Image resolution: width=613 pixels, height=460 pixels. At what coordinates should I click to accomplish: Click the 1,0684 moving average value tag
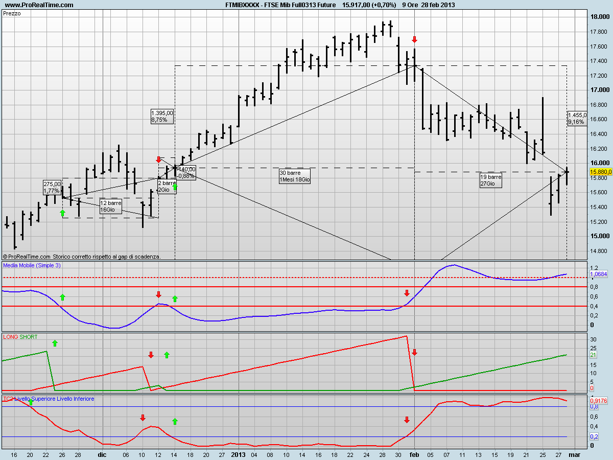pos(598,274)
